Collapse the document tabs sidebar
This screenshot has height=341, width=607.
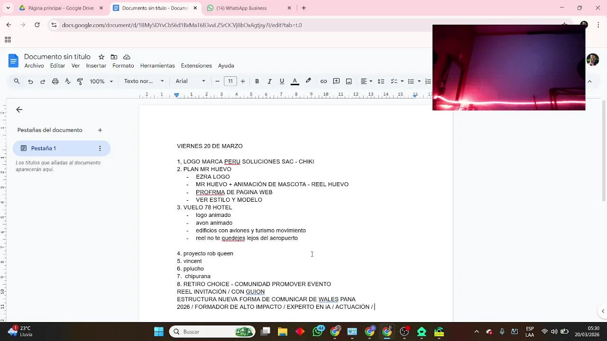click(x=19, y=110)
